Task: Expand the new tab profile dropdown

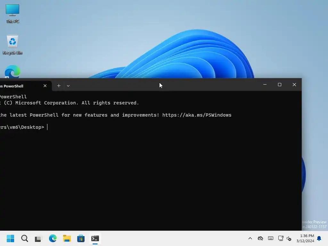Action: [68, 86]
